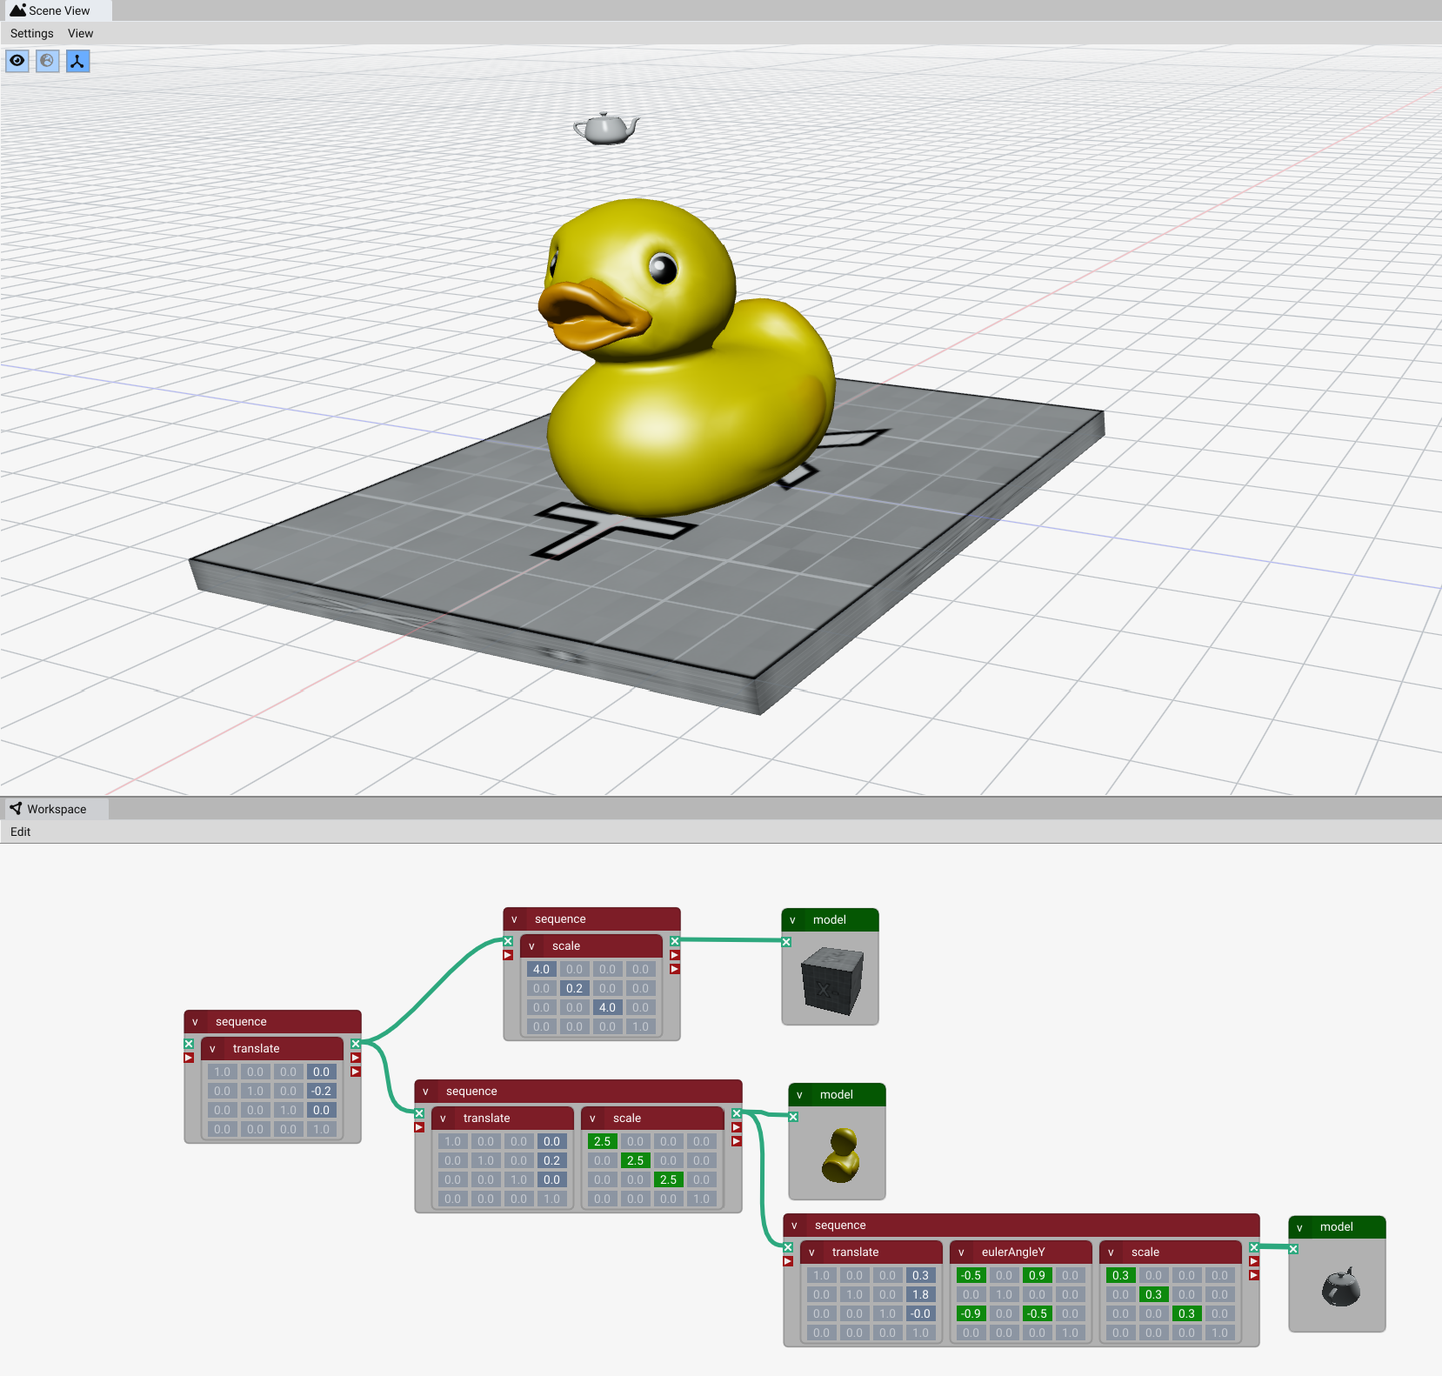Click the green X input pin of cube model

click(786, 942)
